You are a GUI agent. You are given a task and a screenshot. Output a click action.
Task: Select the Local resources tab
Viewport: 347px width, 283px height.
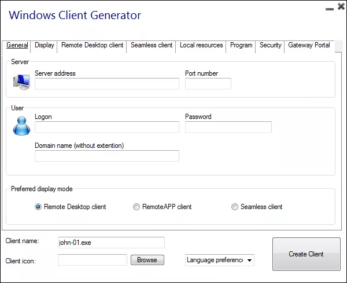tap(201, 45)
